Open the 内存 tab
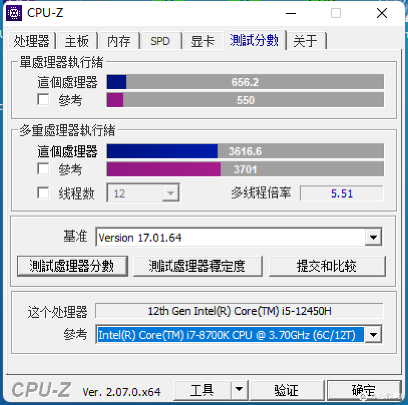Viewport: 408px width, 405px height. point(119,41)
